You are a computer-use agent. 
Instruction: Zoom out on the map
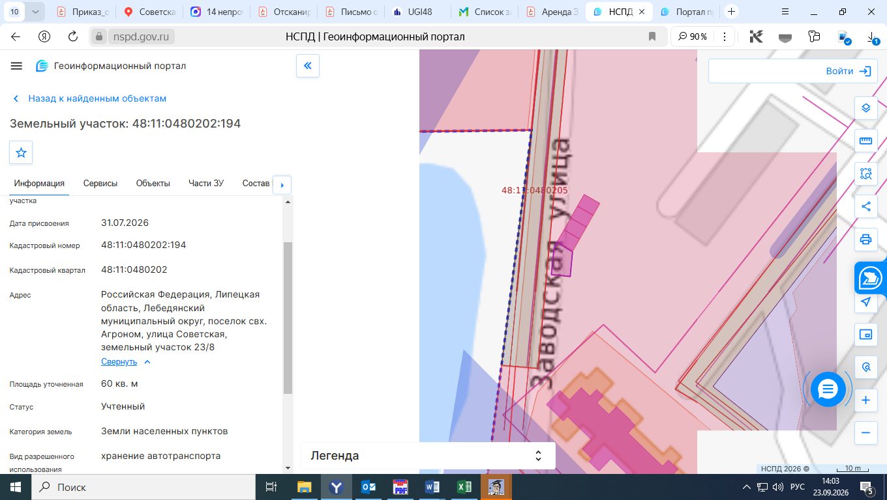click(x=866, y=432)
